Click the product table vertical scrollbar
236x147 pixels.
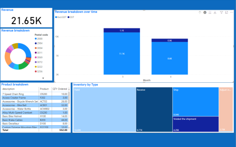click(69, 108)
